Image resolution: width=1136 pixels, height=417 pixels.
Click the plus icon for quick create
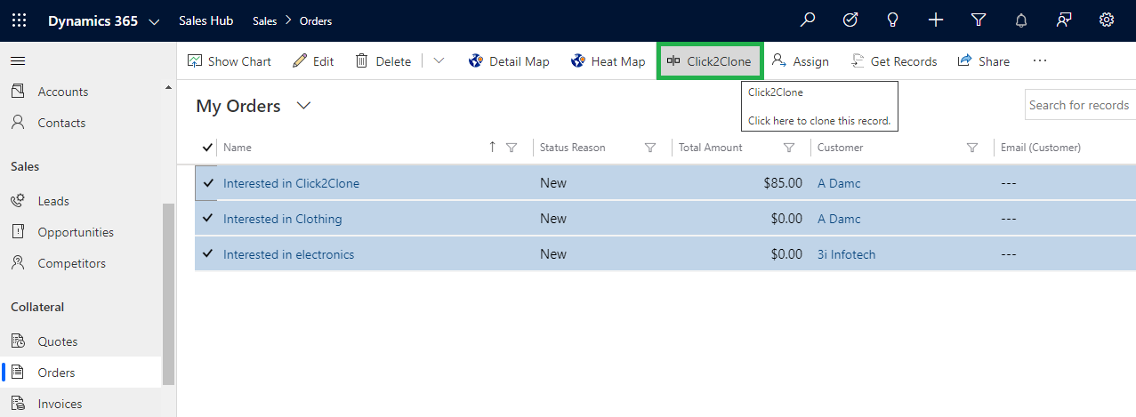[935, 20]
